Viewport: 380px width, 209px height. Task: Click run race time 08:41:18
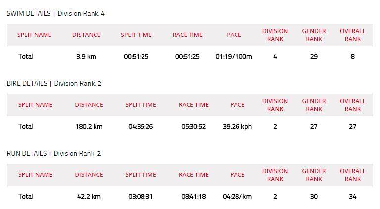coord(193,197)
